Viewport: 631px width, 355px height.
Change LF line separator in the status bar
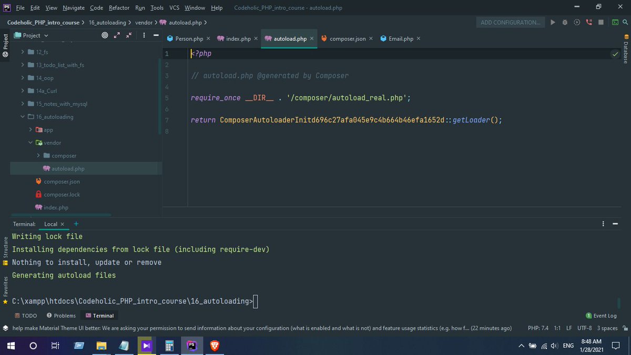[x=569, y=328]
